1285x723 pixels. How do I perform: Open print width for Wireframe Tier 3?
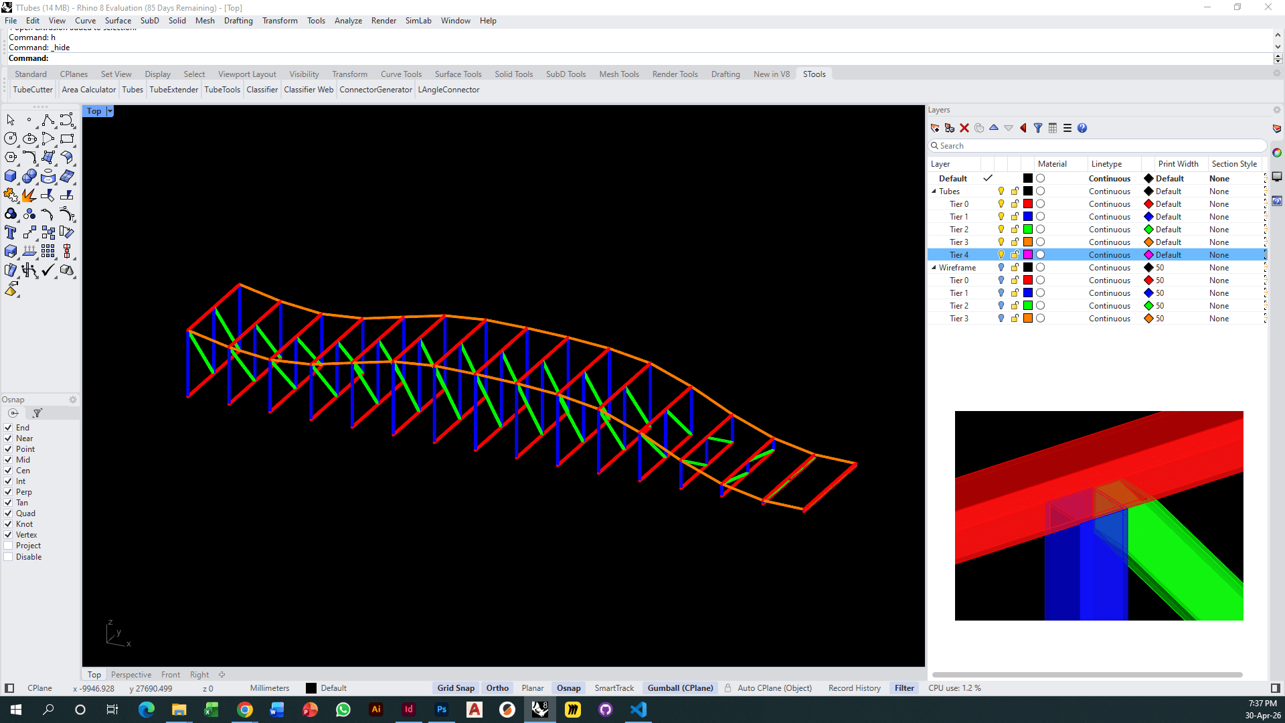pyautogui.click(x=1160, y=319)
